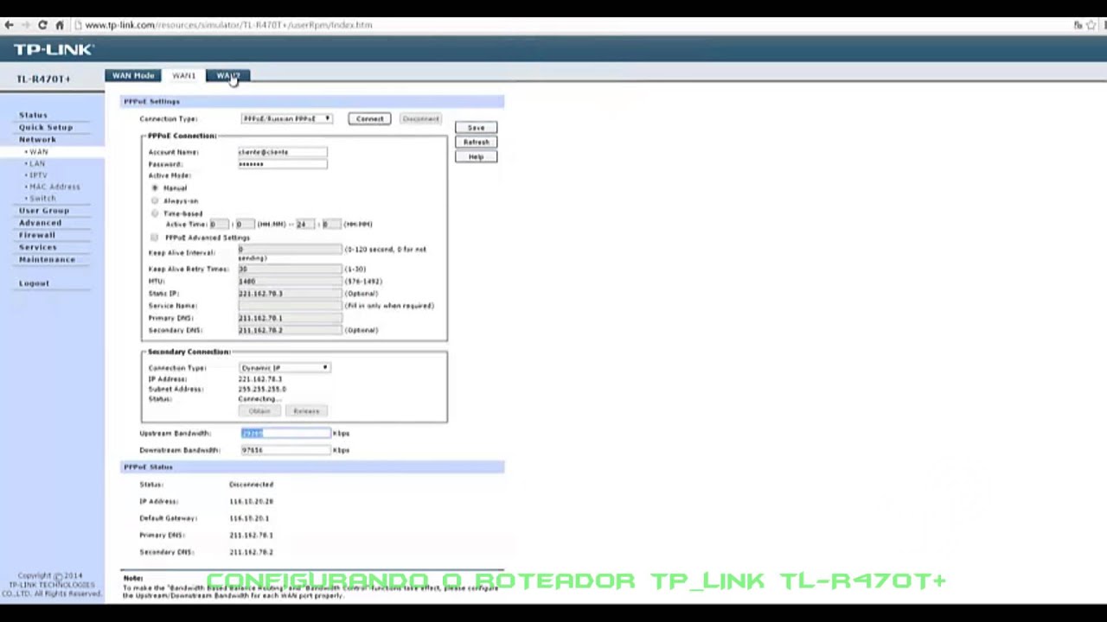Click the Refresh button
1107x622 pixels.
[x=476, y=142]
